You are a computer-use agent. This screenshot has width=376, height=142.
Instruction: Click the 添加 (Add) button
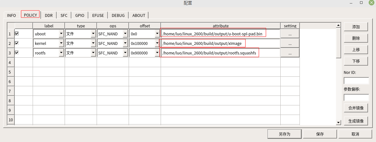[356, 27]
